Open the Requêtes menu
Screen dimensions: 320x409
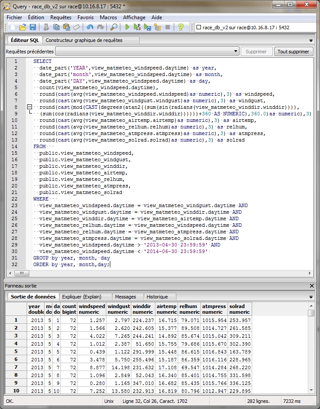(x=61, y=17)
